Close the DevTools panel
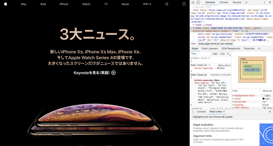This screenshot has width=273, height=146. (x=270, y=2)
